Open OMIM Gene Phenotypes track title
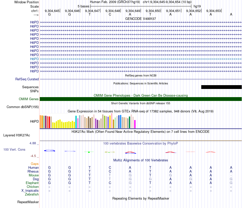 point(141,95)
